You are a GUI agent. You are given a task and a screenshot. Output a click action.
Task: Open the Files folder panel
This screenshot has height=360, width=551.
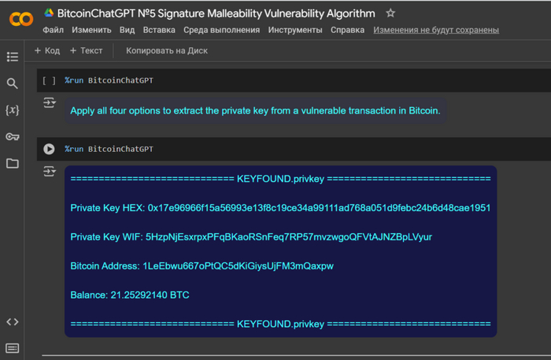coord(12,164)
